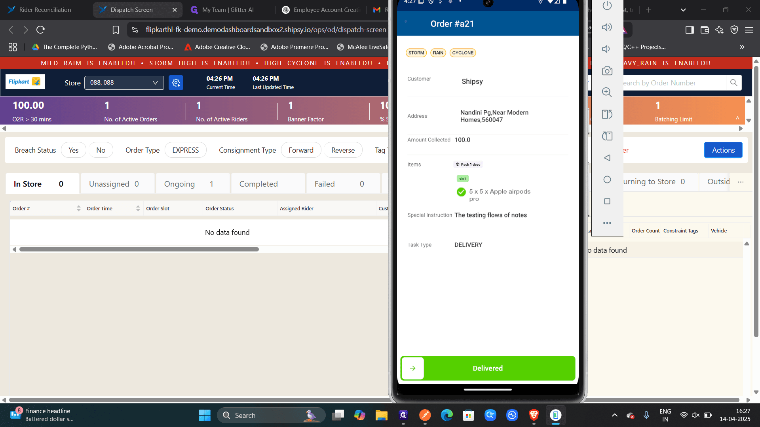Expand the bookmarks bar overflow chevron
Image resolution: width=760 pixels, height=427 pixels.
coord(742,47)
